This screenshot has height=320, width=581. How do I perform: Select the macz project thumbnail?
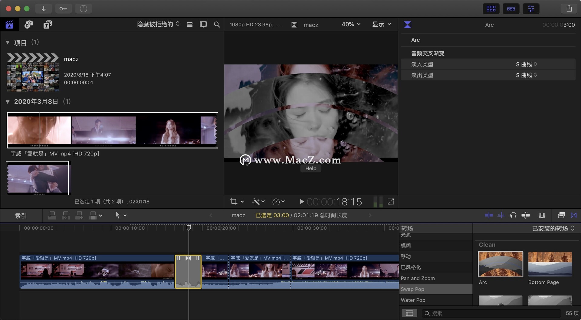click(x=33, y=73)
